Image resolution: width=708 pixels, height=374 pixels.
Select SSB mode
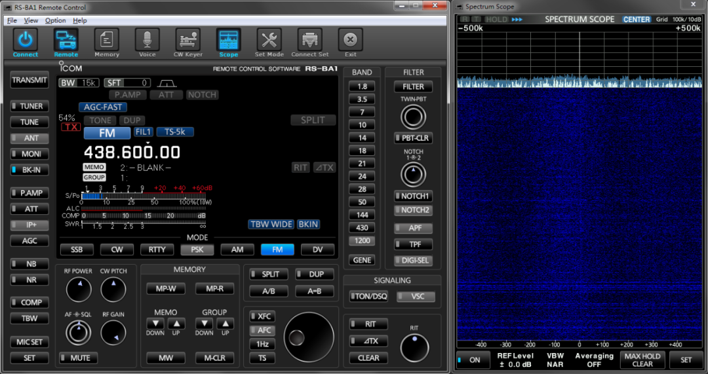pyautogui.click(x=77, y=250)
